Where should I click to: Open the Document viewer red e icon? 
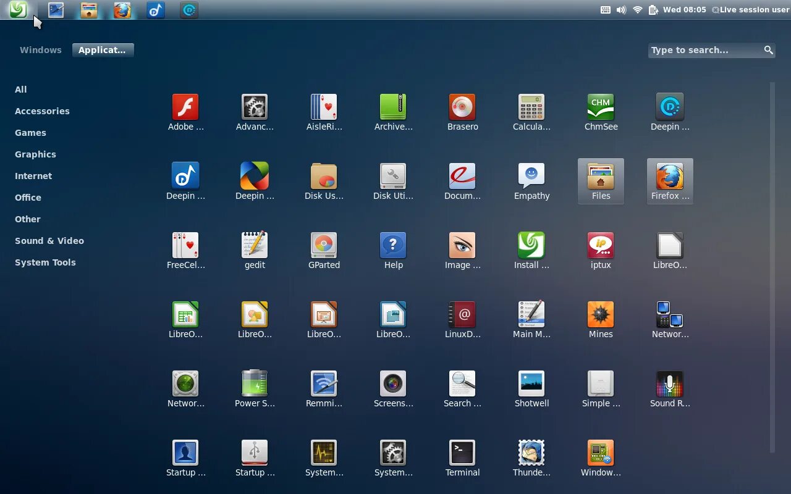(x=462, y=177)
